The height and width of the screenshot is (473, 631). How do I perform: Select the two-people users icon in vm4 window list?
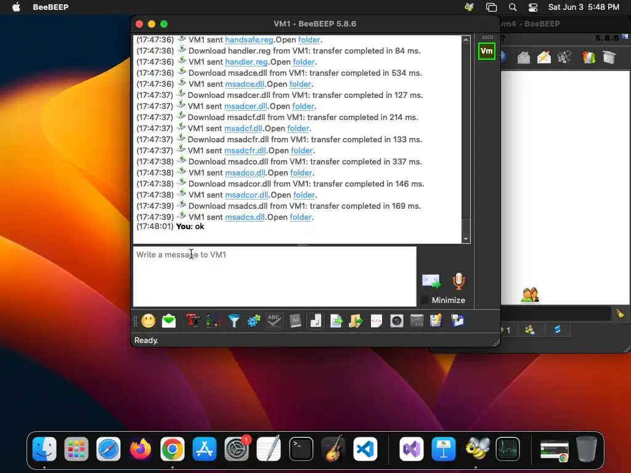[530, 295]
